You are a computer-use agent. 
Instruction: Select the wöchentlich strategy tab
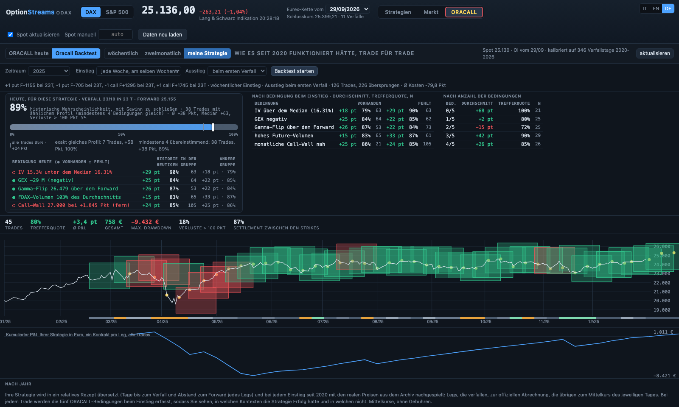[x=123, y=53]
